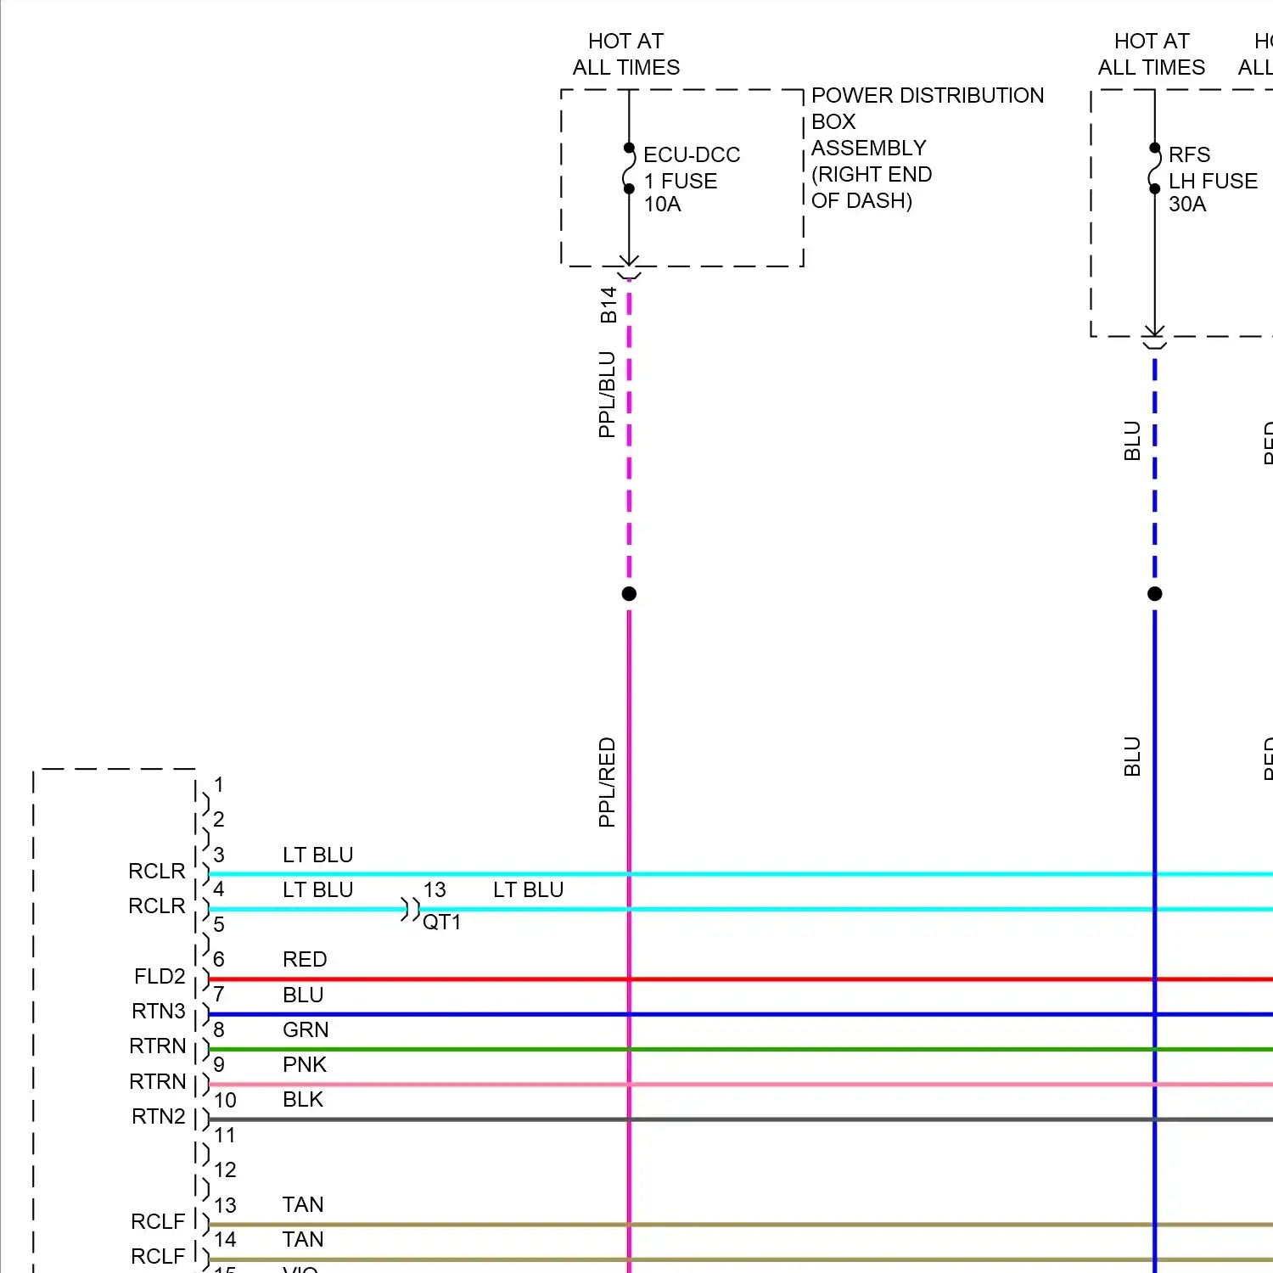Select the TAN label at pin 13

[303, 1205]
